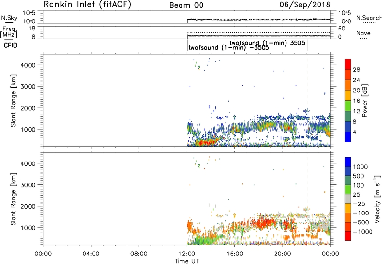Select the "twofsound (1-min) 3505" CPID text
Image resolution: width=382 pixels, height=264 pixels.
tap(267, 43)
